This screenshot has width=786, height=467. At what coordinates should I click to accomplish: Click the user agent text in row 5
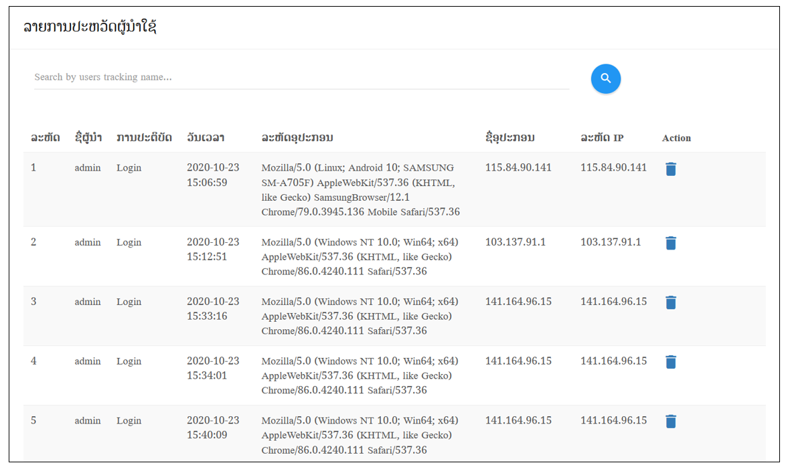pos(360,435)
